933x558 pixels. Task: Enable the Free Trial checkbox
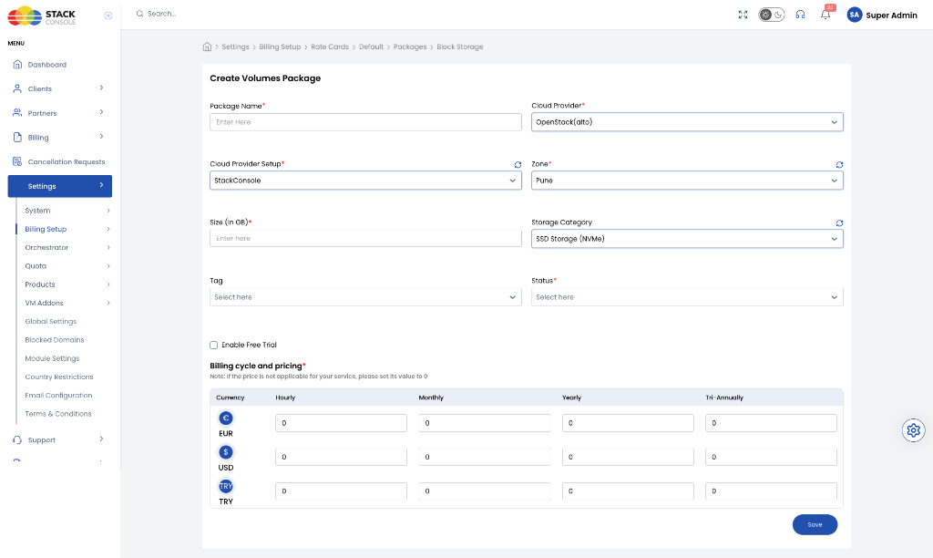pyautogui.click(x=213, y=345)
